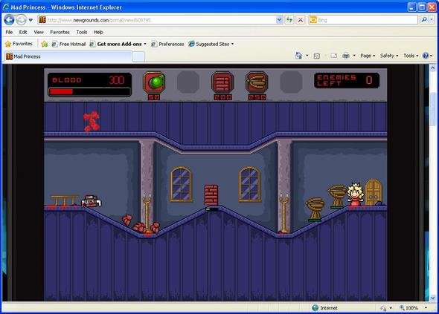Open the View menu
The width and height of the screenshot is (439, 314).
[39, 32]
